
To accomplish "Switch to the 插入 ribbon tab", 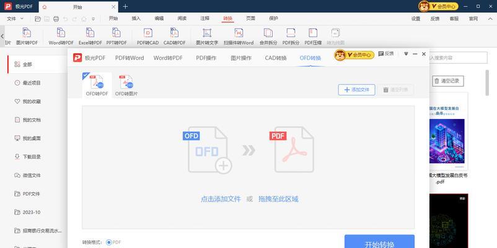I will (x=136, y=19).
